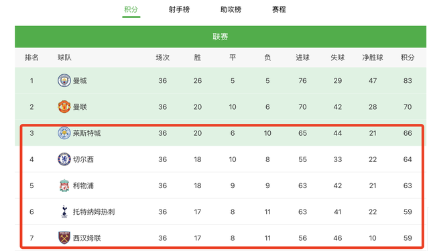This screenshot has height=251, width=429.
Task: Click the Manchester United club crest
Action: click(64, 106)
